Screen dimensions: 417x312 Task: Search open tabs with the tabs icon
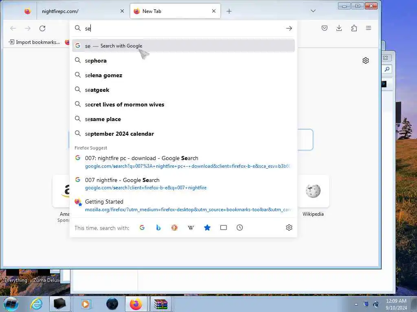click(x=224, y=227)
